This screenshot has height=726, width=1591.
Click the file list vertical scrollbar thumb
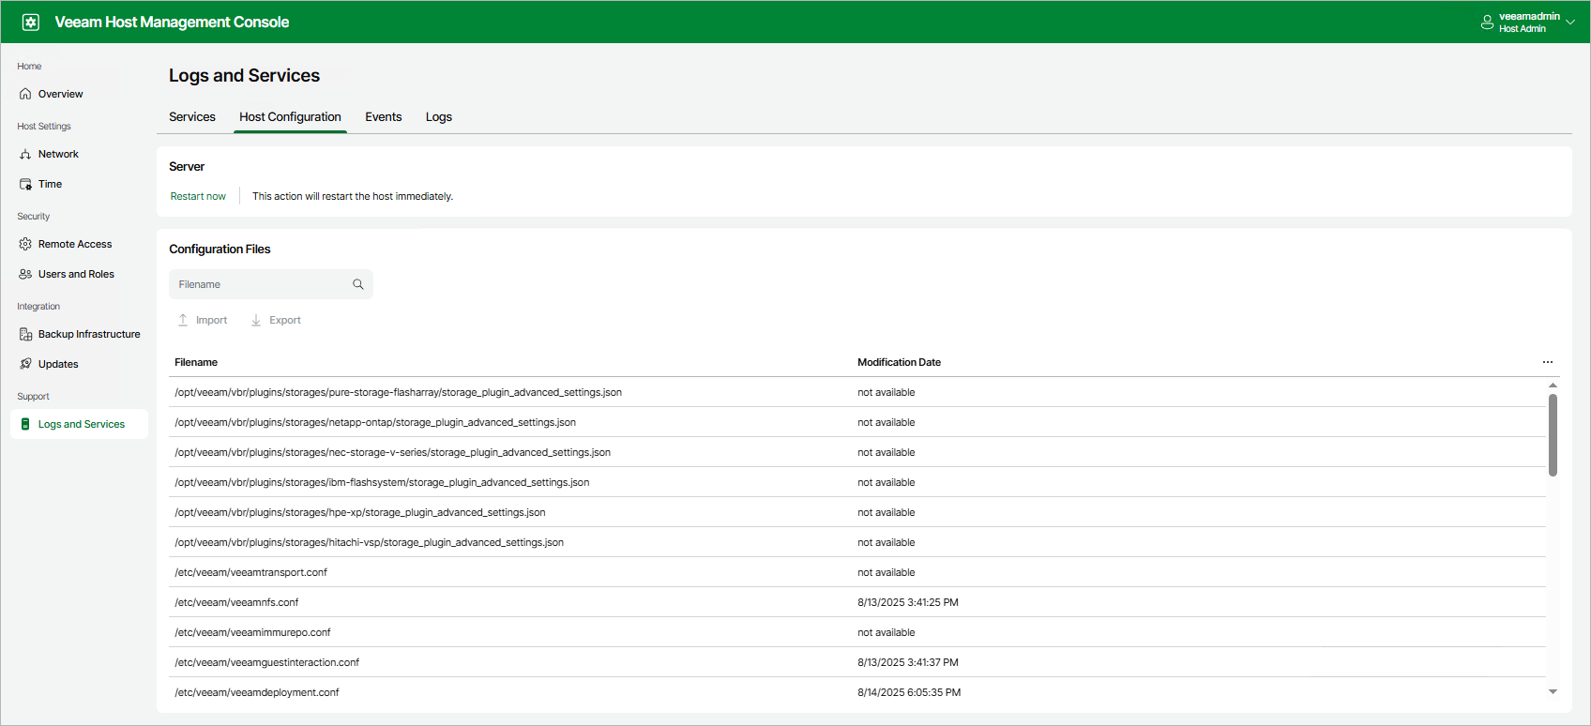[x=1553, y=435]
